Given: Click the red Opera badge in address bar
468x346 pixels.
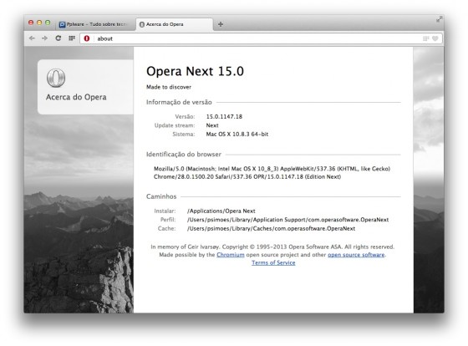Looking at the screenshot, I should [x=87, y=38].
